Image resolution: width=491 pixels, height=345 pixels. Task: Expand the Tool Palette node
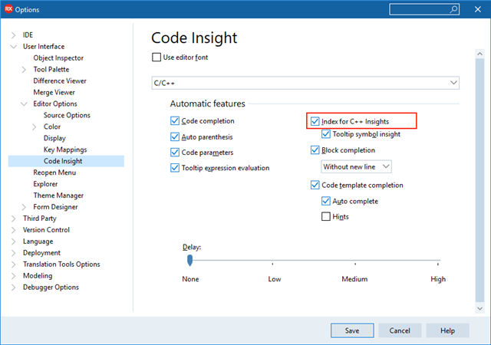pos(24,70)
